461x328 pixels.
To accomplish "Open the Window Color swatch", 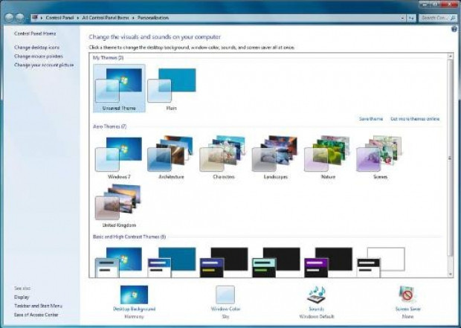I will tap(225, 295).
